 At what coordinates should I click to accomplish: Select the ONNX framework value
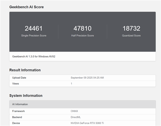point(74,111)
